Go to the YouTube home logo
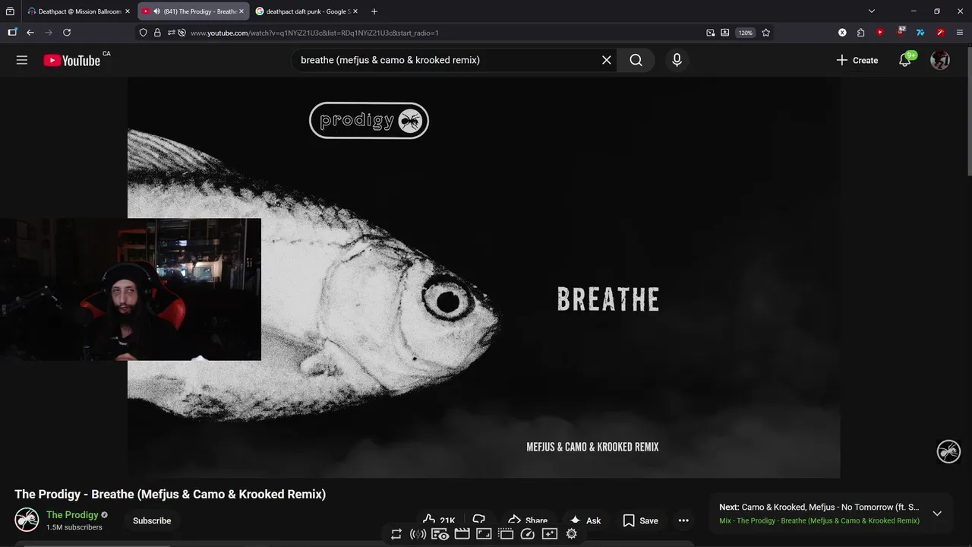 (x=72, y=61)
